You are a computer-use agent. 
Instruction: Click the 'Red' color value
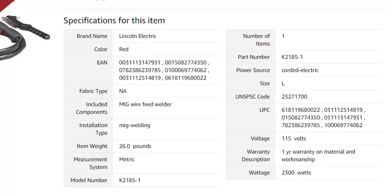pyautogui.click(x=124, y=49)
